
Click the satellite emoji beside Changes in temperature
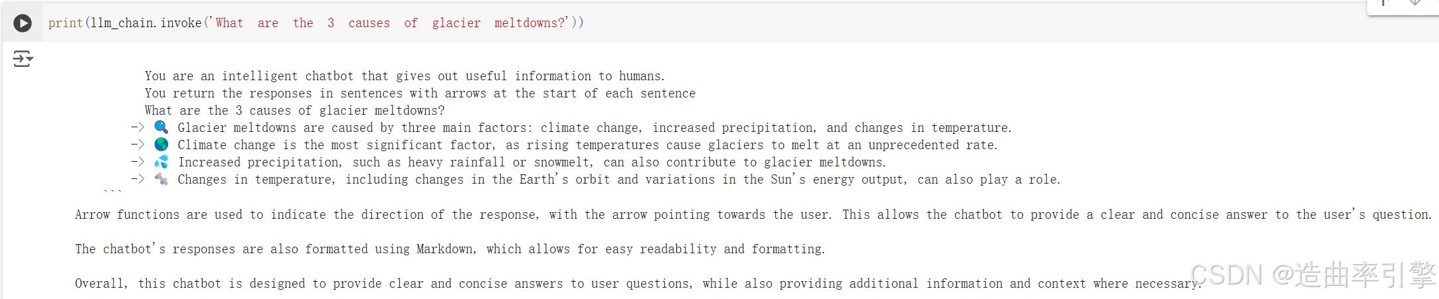click(161, 179)
